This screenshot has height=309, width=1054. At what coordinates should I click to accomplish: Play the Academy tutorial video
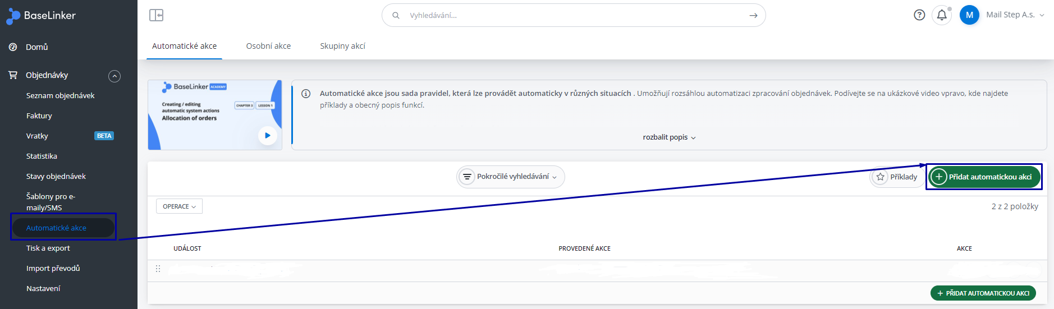point(268,135)
